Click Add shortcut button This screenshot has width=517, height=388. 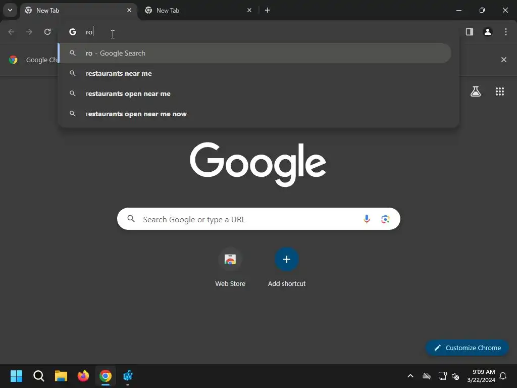(x=287, y=268)
